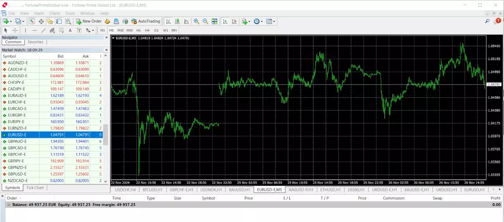The image size is (504, 222).
Task: Open a new chart window
Action: [6, 21]
